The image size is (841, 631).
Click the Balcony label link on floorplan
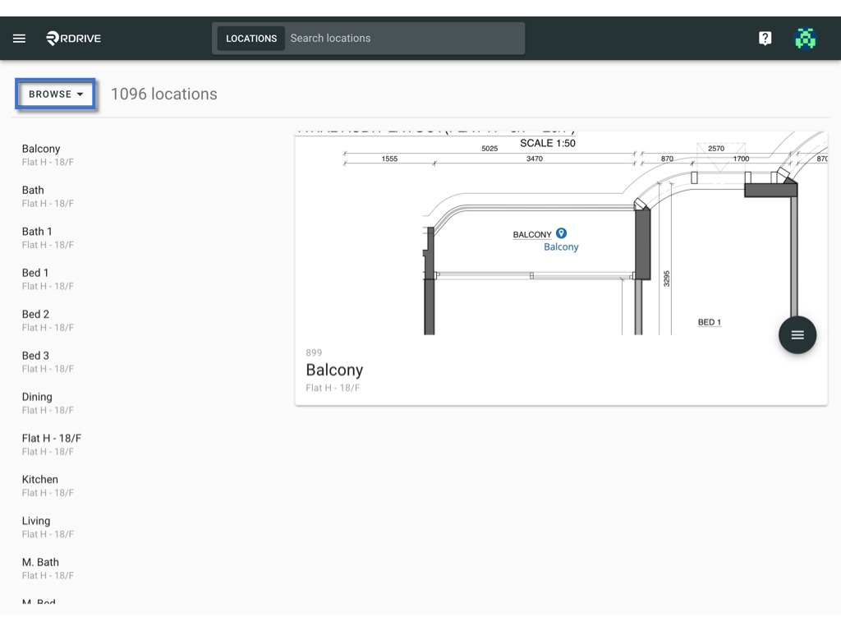coord(561,246)
